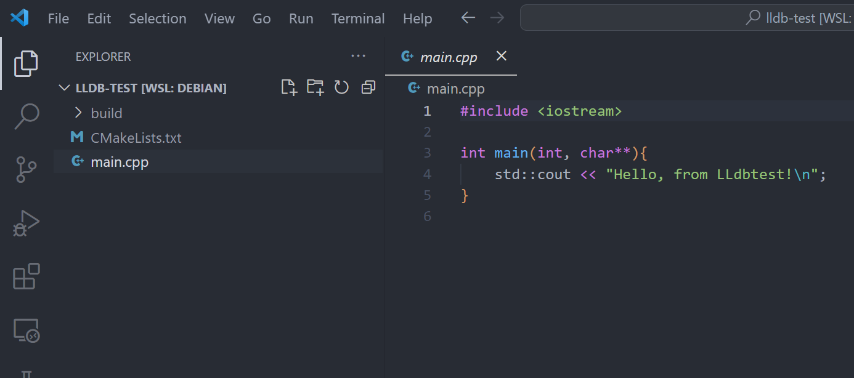
Task: Refresh the Explorer file tree
Action: pos(341,87)
